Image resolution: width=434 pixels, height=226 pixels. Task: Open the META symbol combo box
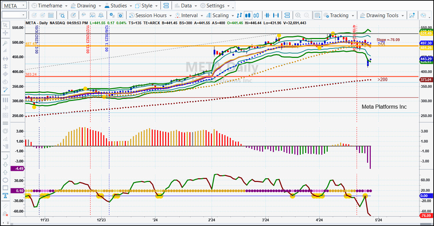click(14, 6)
